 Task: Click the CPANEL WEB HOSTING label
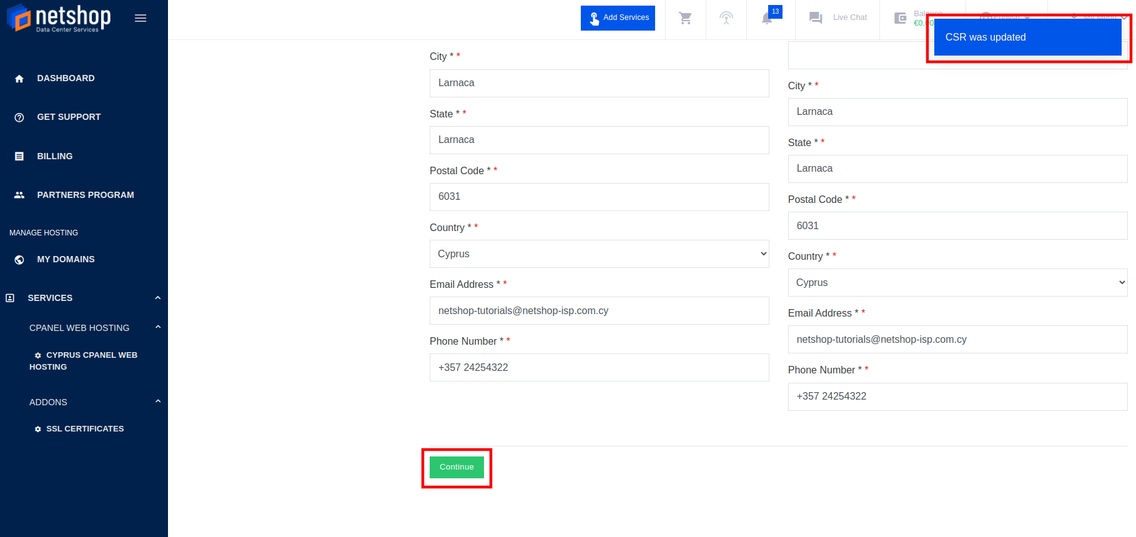(79, 328)
